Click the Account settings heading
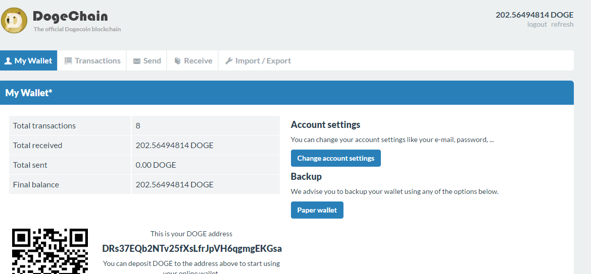 pyautogui.click(x=326, y=124)
